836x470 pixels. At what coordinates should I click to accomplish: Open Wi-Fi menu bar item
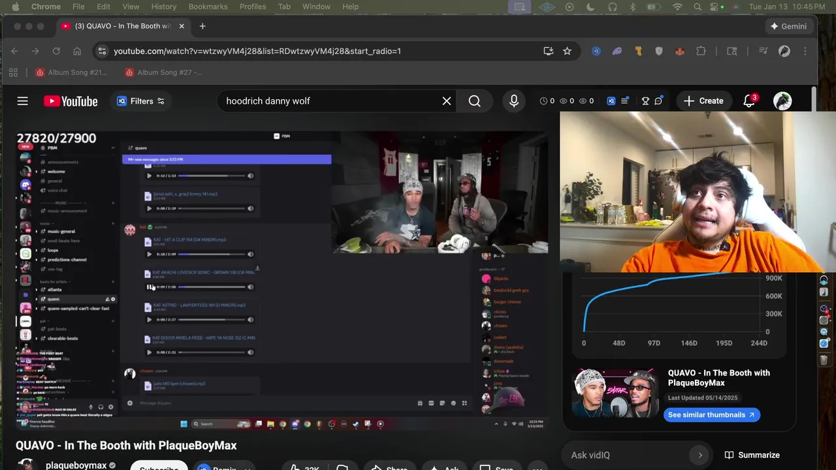[x=677, y=7]
